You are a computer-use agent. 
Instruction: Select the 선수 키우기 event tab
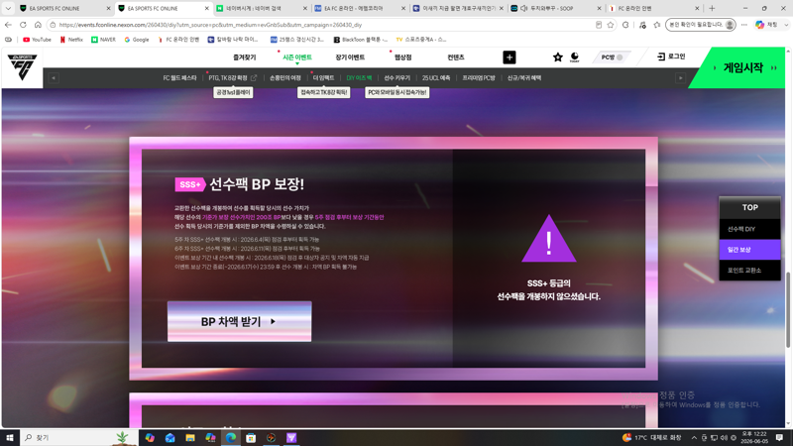pos(397,78)
